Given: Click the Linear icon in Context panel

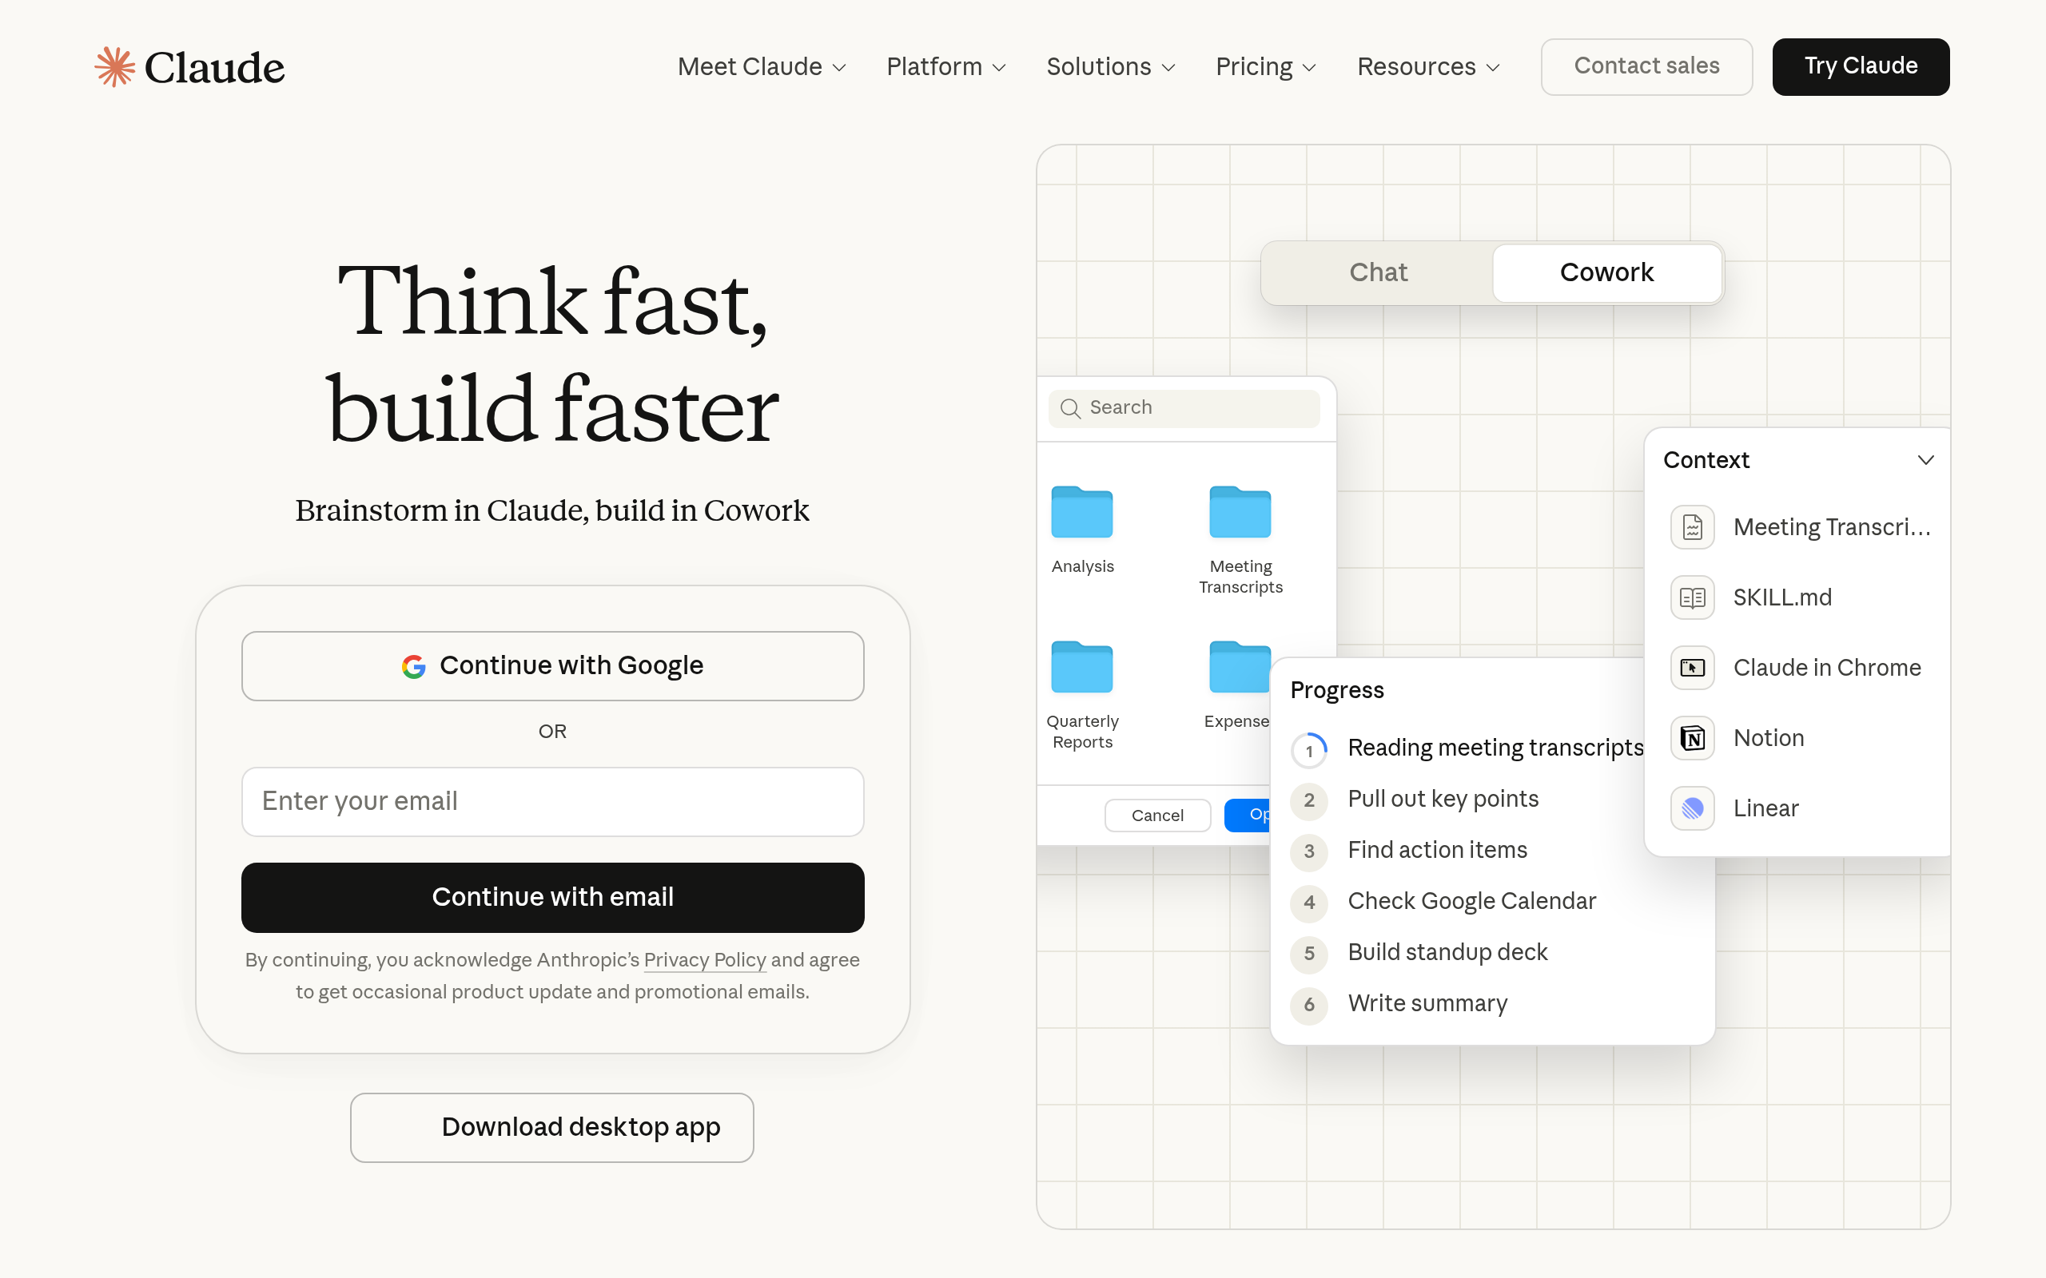Looking at the screenshot, I should pos(1692,808).
